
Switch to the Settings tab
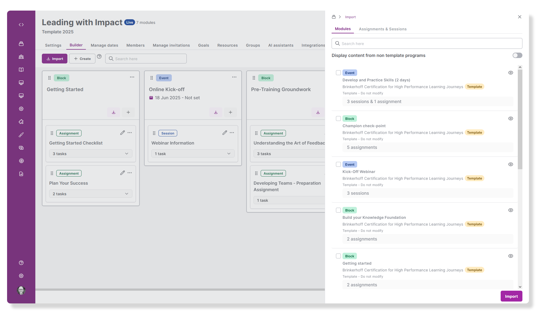click(53, 45)
